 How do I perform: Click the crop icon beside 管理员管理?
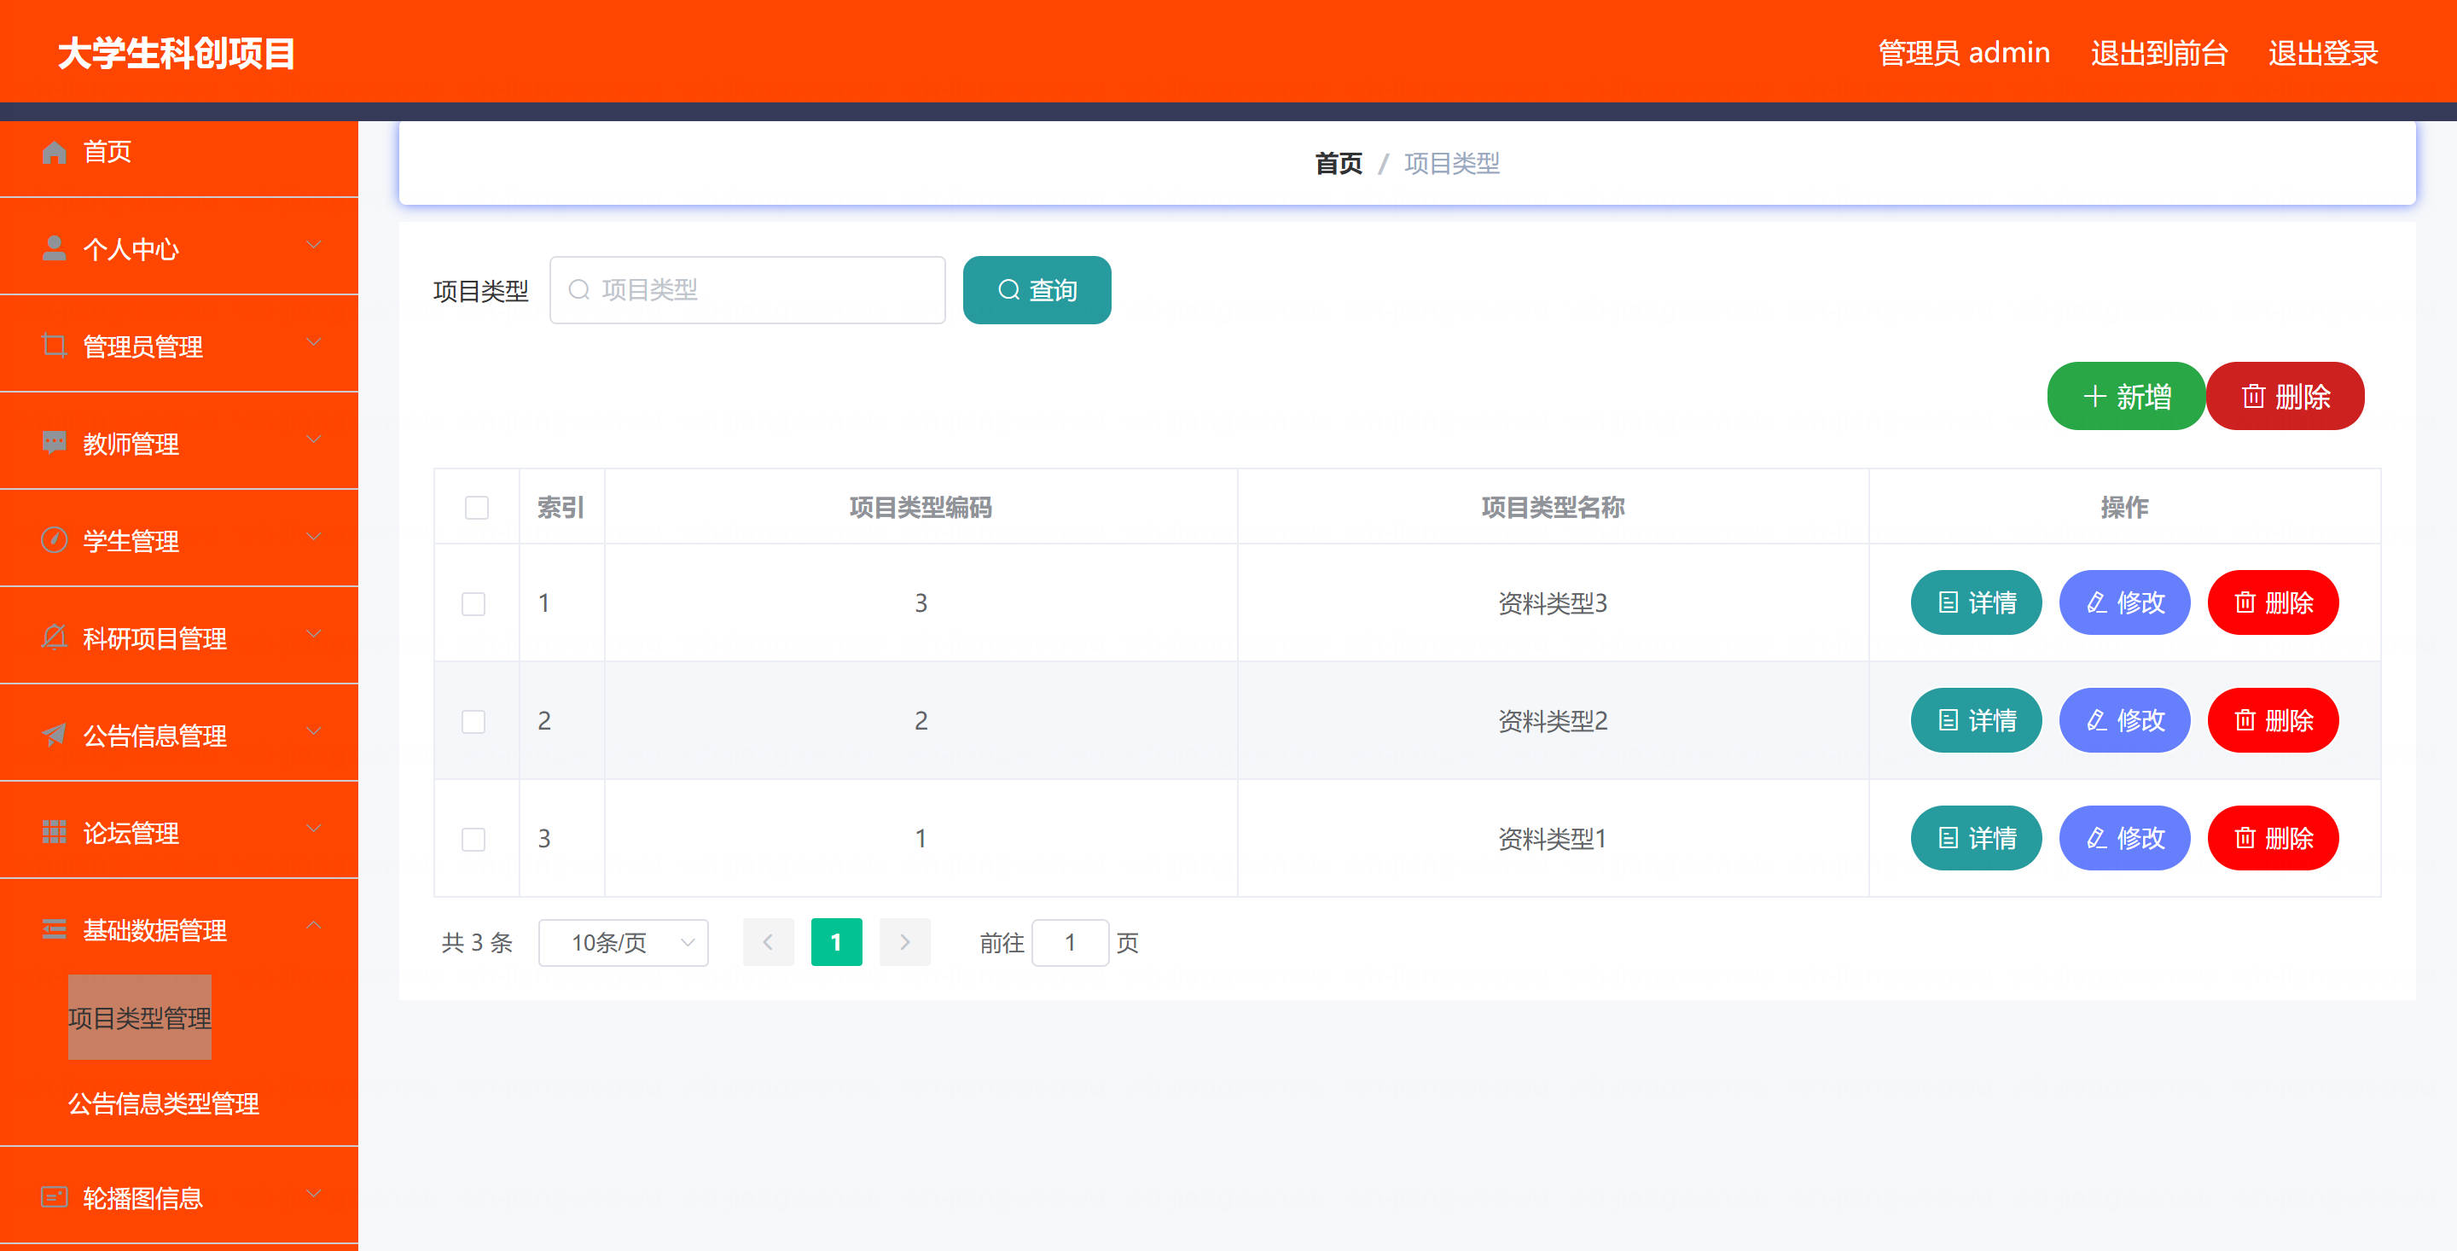55,346
